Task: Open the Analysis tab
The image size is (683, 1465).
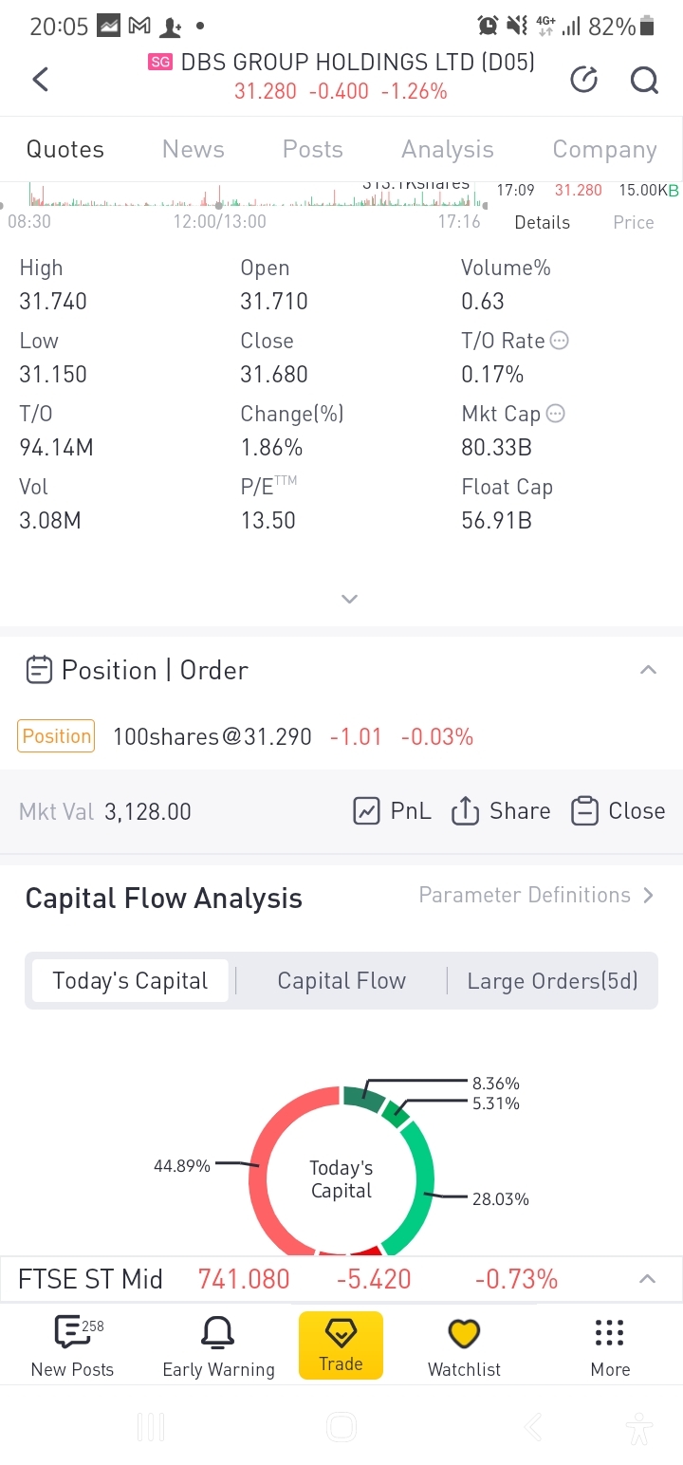Action: [x=448, y=149]
